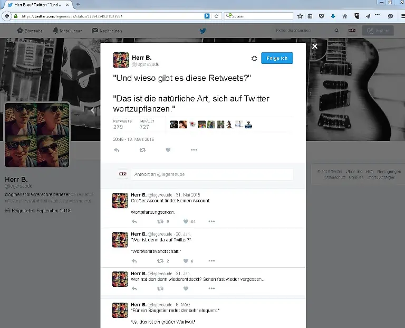Click the last liker avatar thumbnail

248,125
